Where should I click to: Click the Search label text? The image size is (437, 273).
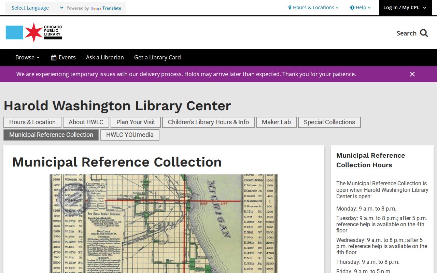[x=406, y=33]
